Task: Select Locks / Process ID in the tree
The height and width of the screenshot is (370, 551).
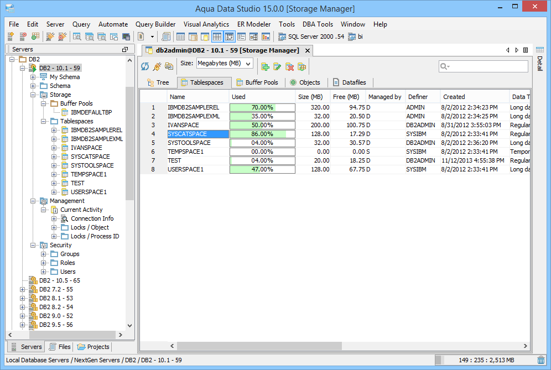Action: (x=95, y=237)
